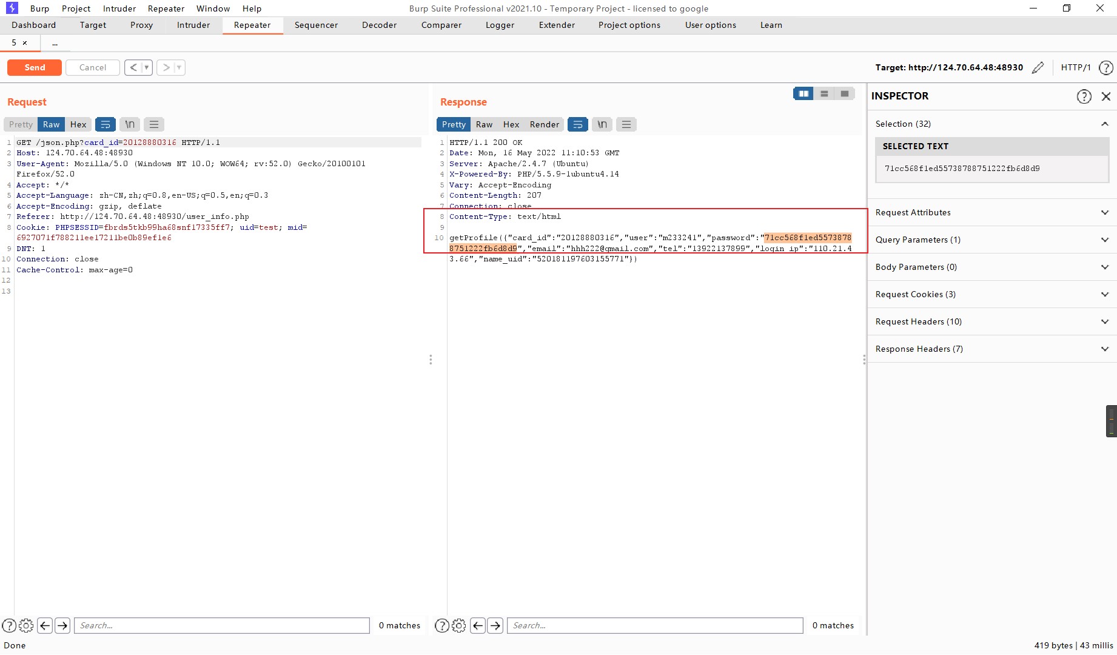Open Repeater help icon beside HTTP/1
This screenshot has width=1117, height=655.
[1106, 67]
